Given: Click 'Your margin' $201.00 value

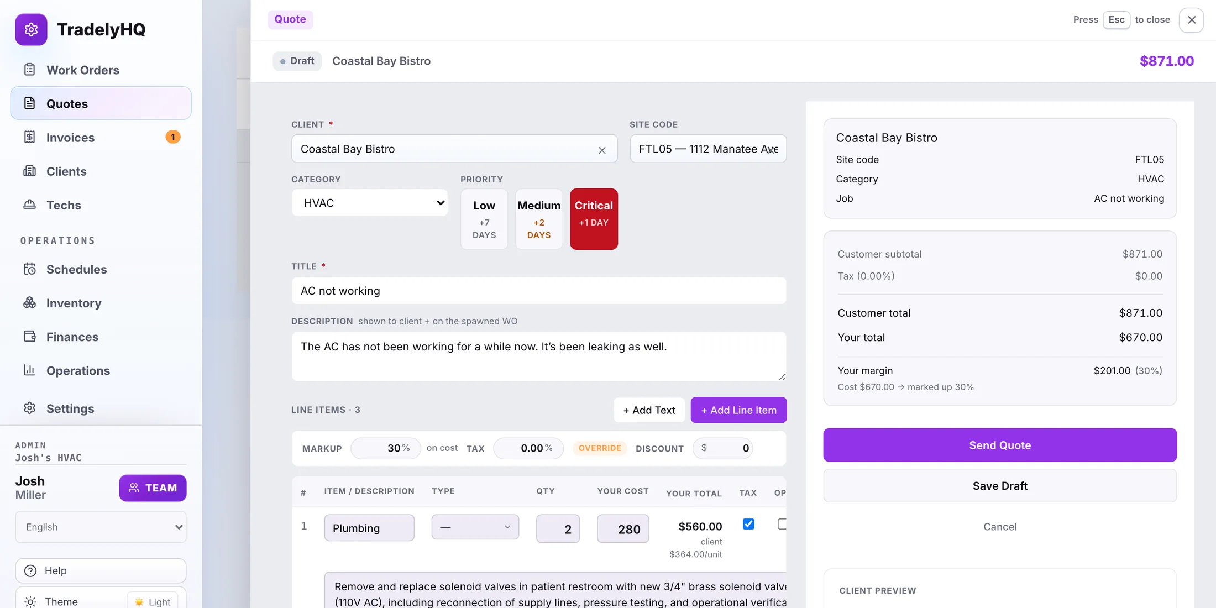Looking at the screenshot, I should pyautogui.click(x=1112, y=370).
